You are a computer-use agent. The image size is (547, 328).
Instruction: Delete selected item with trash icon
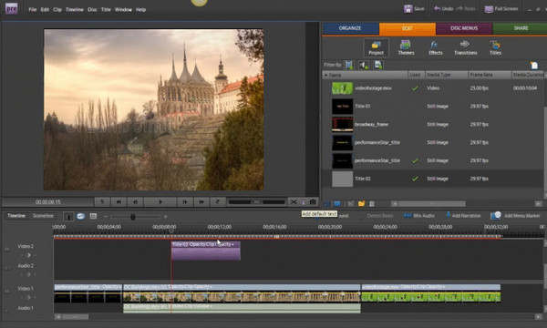click(372, 203)
